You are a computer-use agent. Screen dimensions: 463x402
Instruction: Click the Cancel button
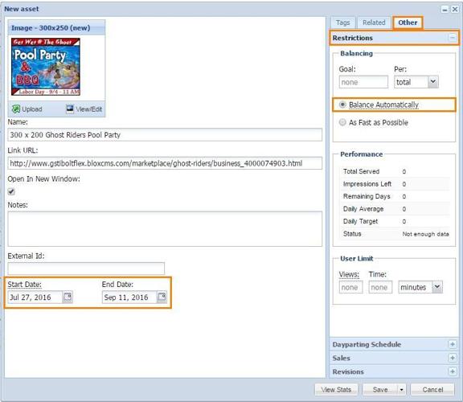[432, 390]
